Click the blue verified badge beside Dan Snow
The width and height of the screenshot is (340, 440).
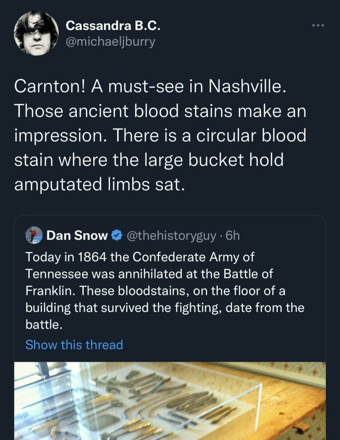(x=116, y=235)
